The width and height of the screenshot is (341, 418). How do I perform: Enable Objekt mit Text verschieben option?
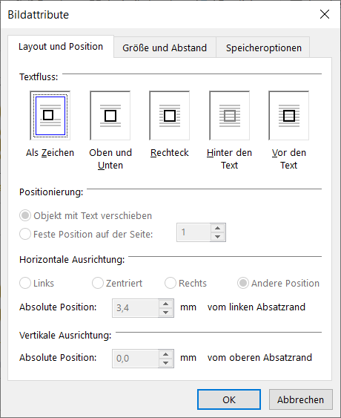coord(25,215)
